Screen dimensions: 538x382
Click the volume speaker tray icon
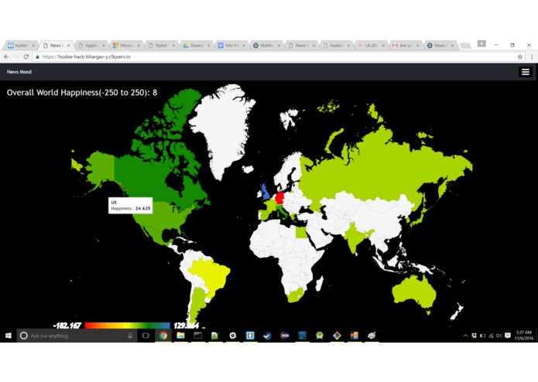coord(499,336)
